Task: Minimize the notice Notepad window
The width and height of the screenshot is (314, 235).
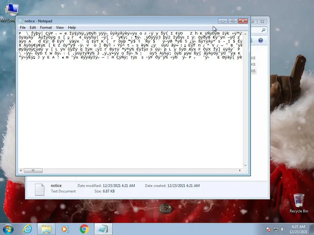Action: point(223,21)
